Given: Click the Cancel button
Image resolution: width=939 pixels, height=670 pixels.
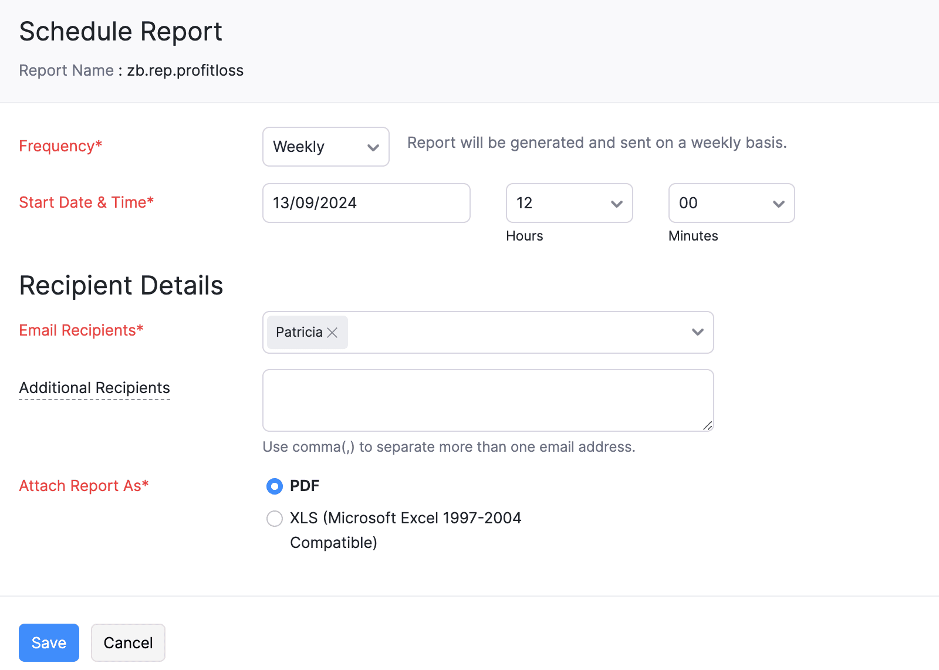Looking at the screenshot, I should click(x=128, y=642).
